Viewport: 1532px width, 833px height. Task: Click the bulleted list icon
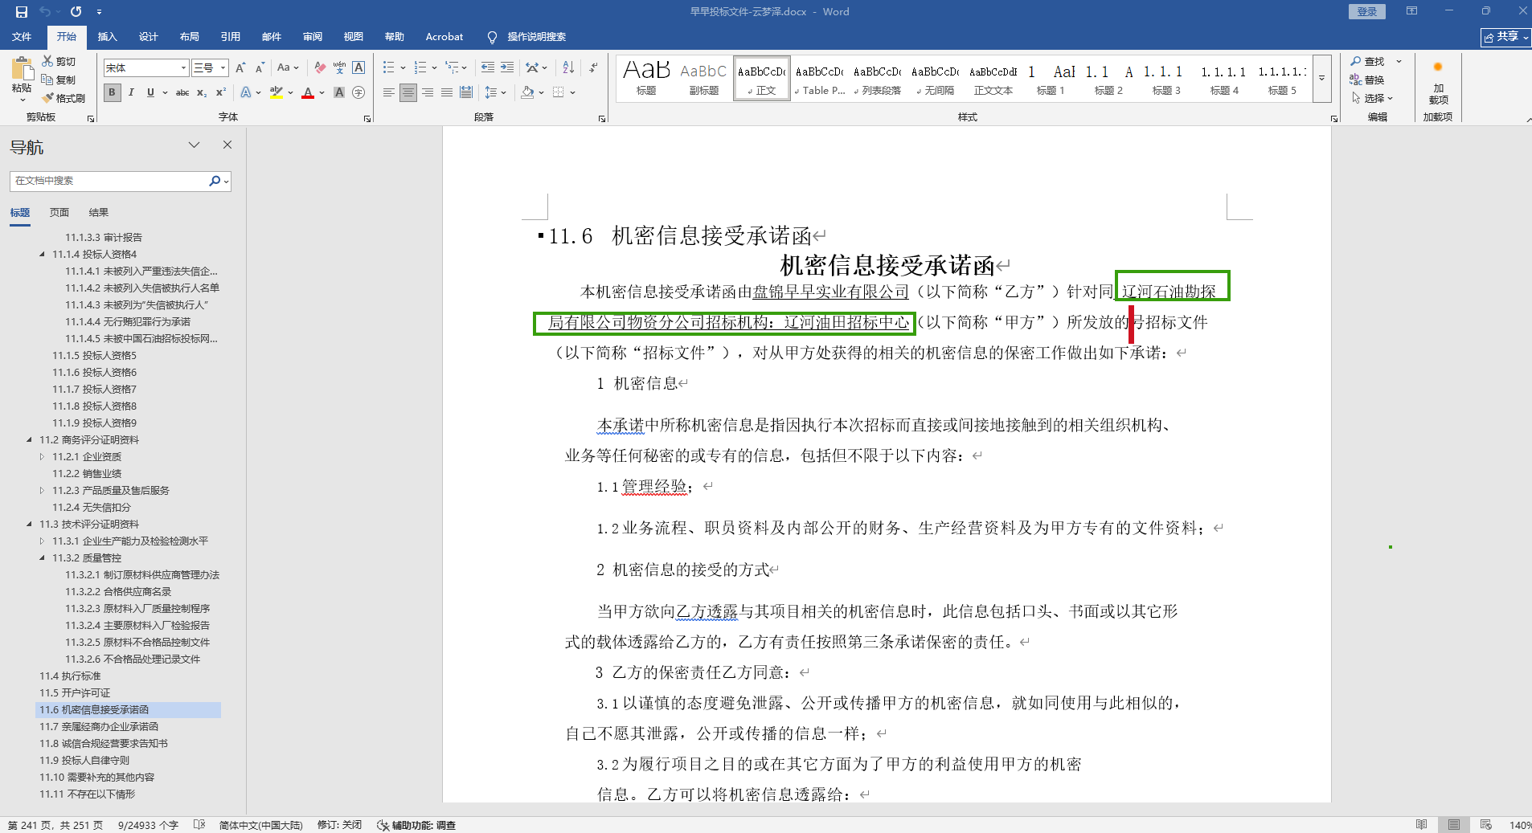pos(389,67)
